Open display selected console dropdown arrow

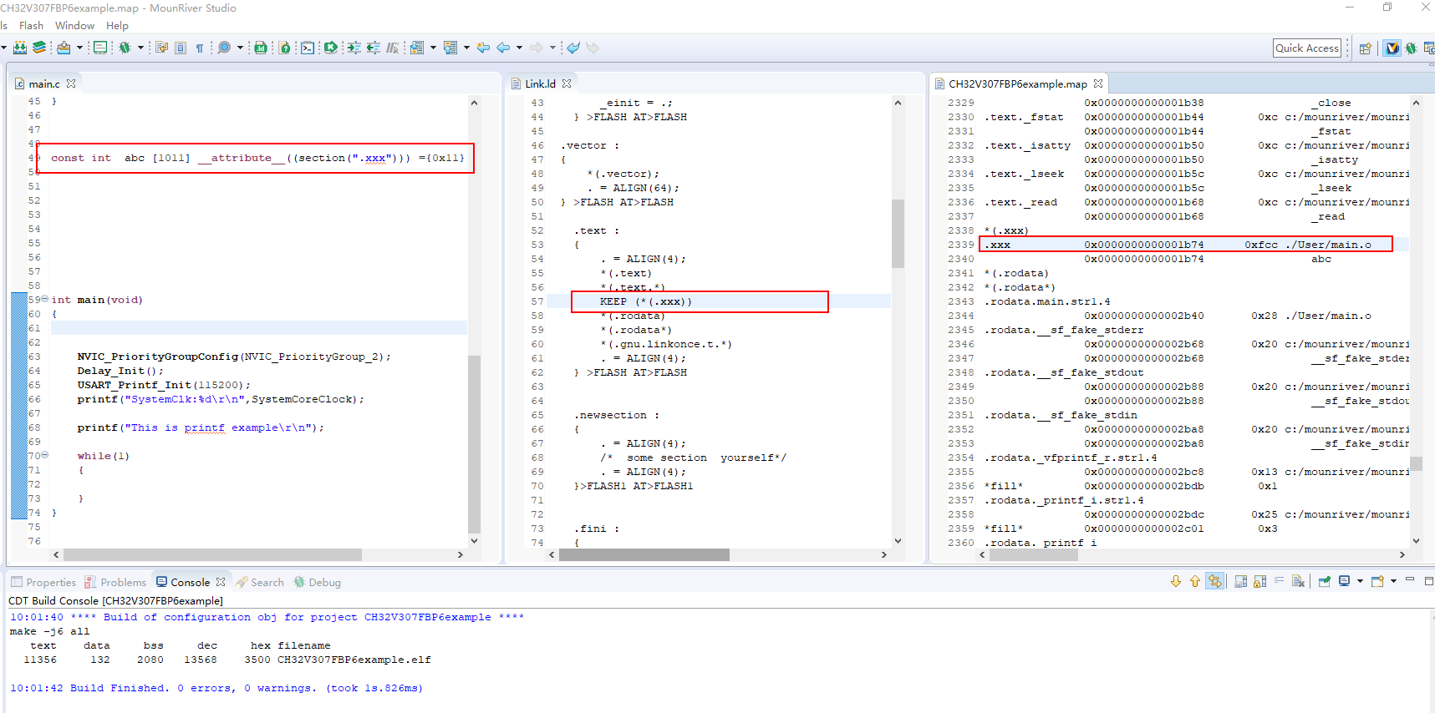(x=1360, y=581)
